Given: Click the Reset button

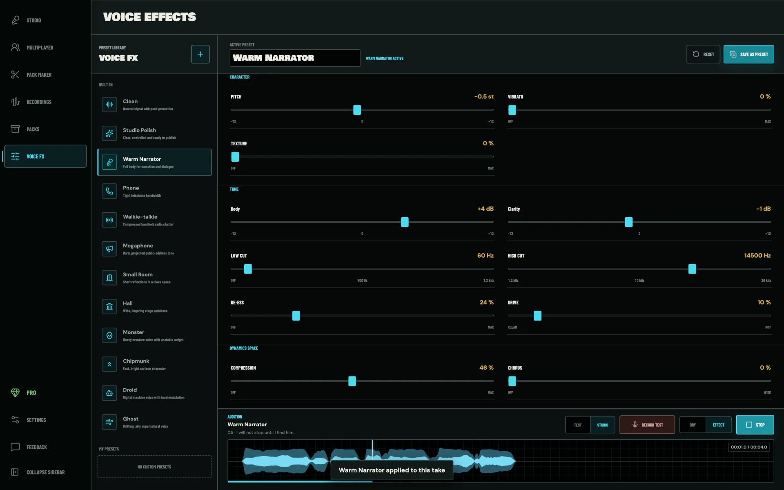Looking at the screenshot, I should (703, 54).
